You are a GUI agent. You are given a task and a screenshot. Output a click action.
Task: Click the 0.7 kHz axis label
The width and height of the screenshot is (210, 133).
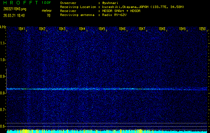[3, 110]
